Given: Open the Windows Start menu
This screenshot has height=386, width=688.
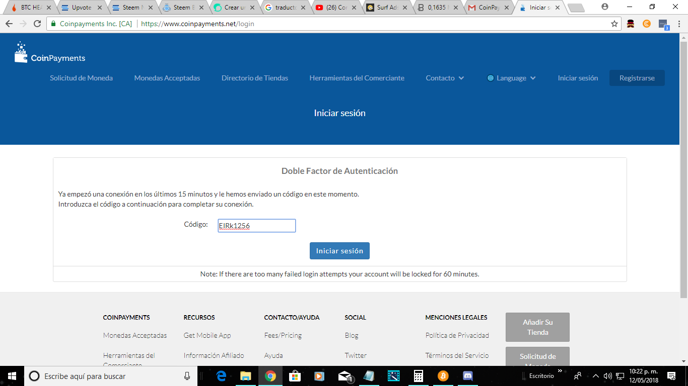Looking at the screenshot, I should point(12,376).
